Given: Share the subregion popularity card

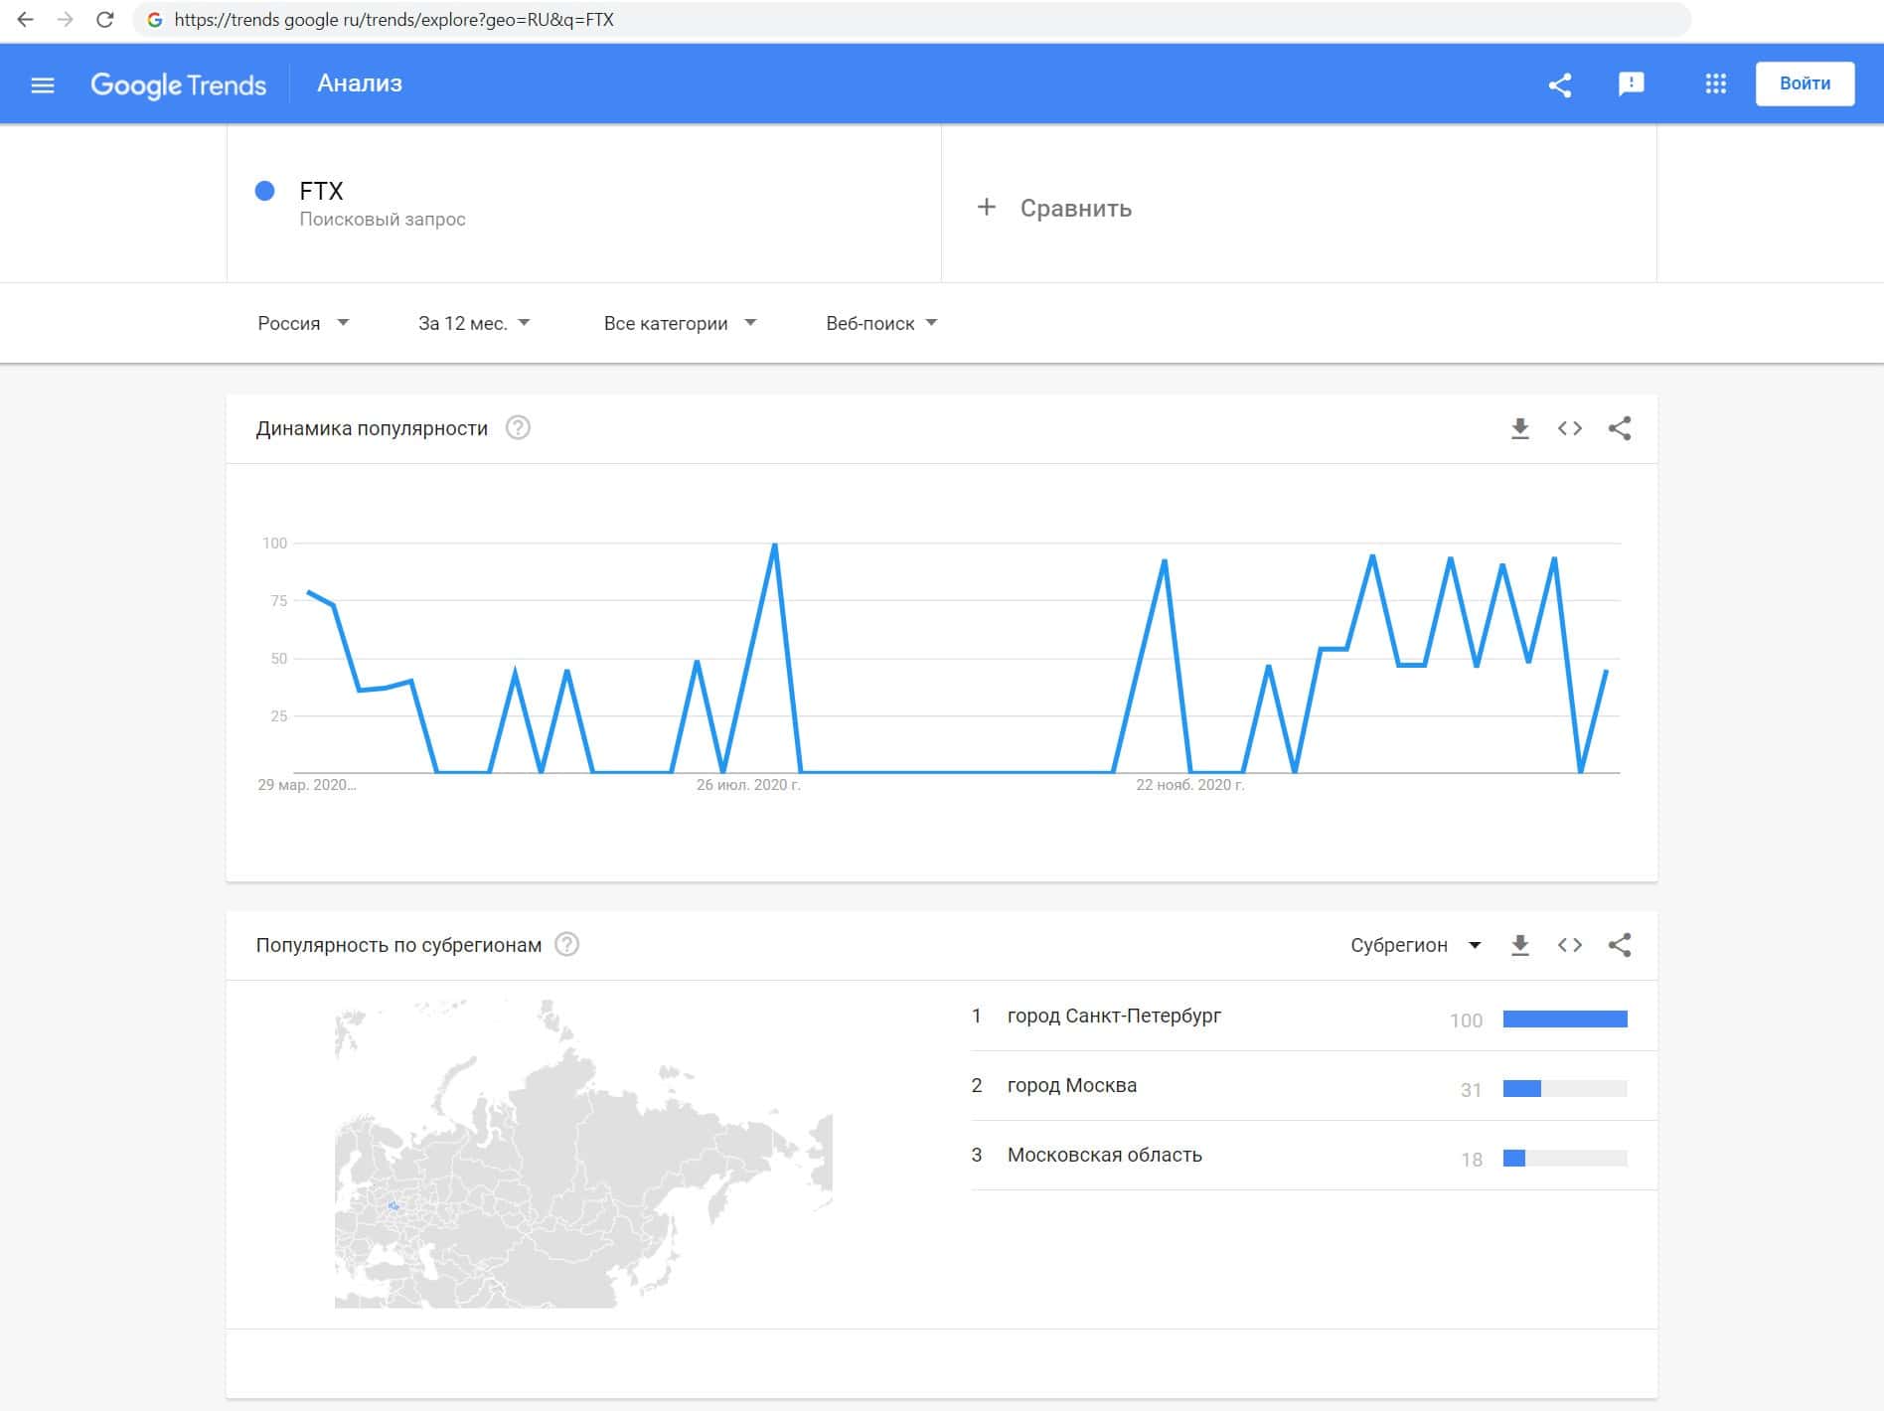Looking at the screenshot, I should tap(1620, 945).
